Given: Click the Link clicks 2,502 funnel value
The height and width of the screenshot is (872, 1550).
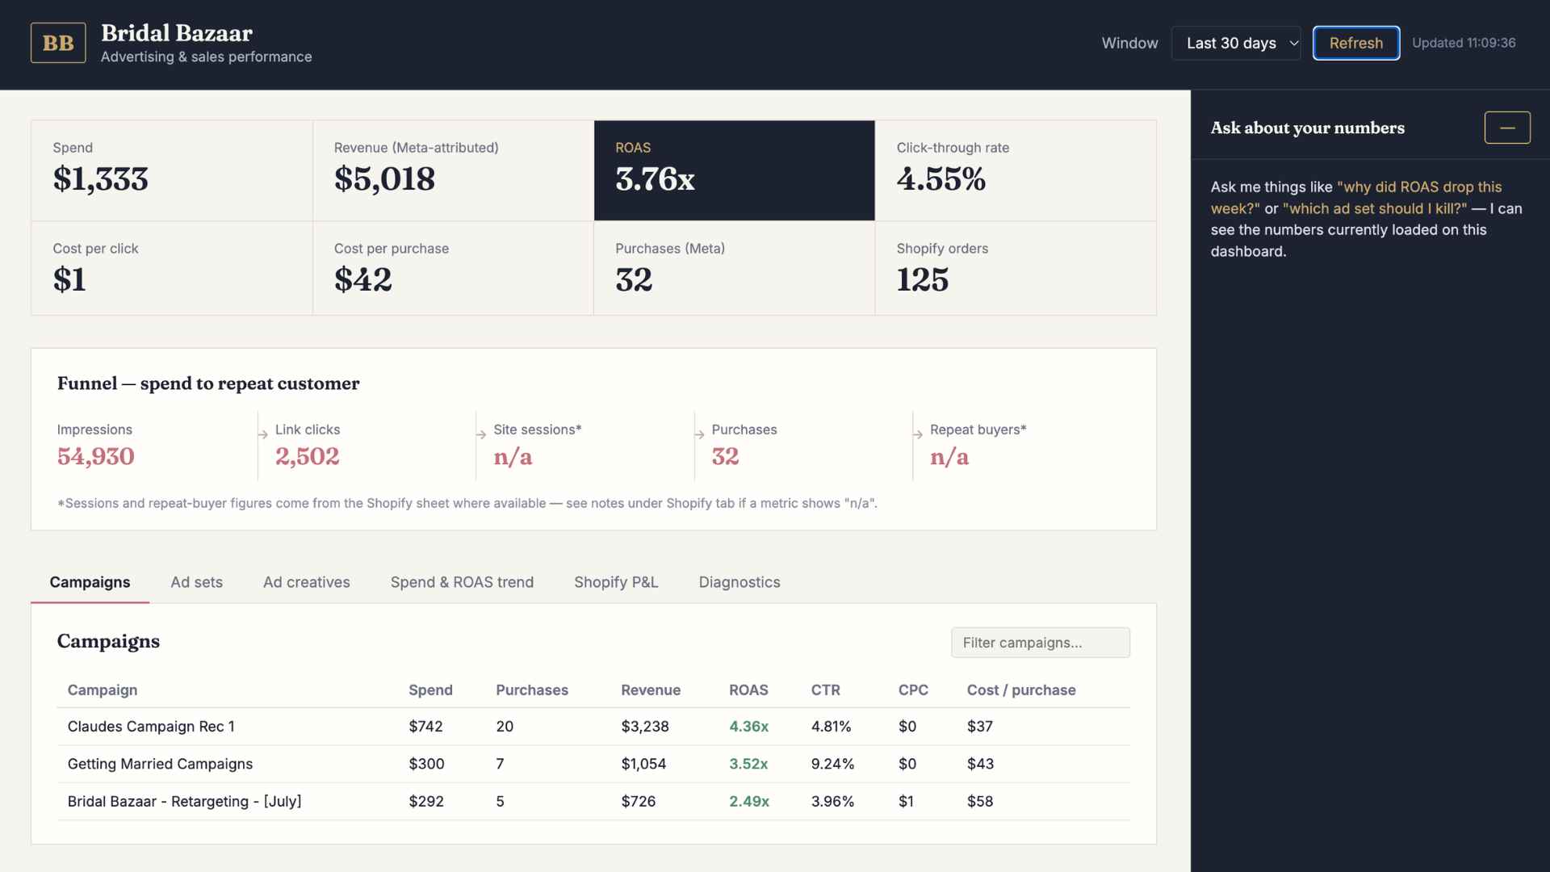Looking at the screenshot, I should [308, 457].
